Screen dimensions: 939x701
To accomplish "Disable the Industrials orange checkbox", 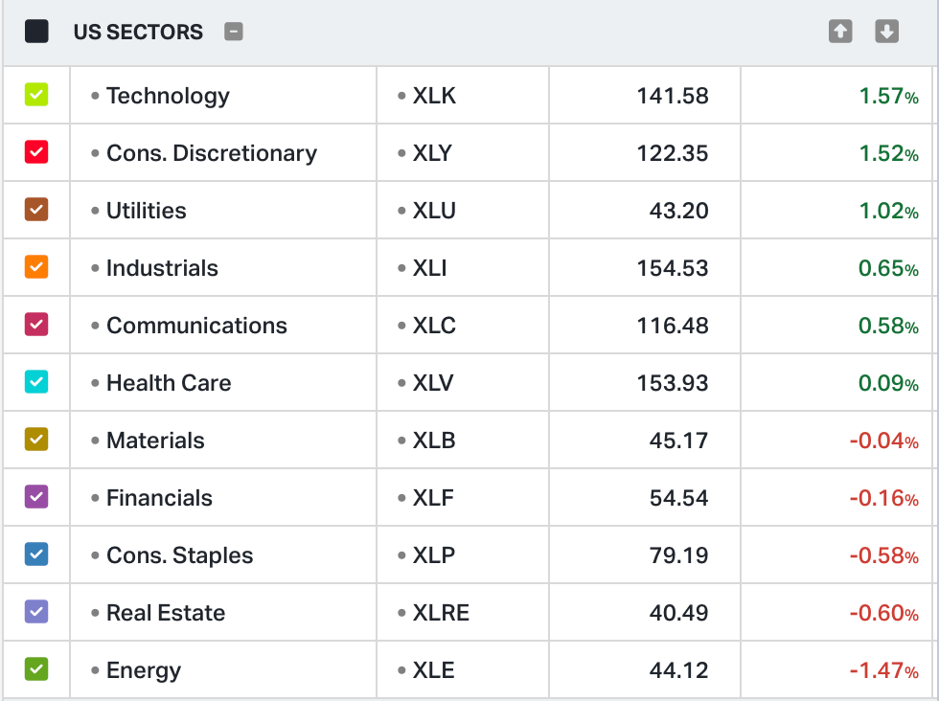I will (x=36, y=267).
